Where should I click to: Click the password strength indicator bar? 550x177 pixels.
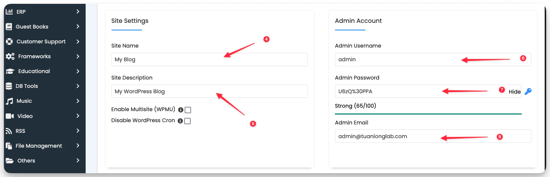428,114
